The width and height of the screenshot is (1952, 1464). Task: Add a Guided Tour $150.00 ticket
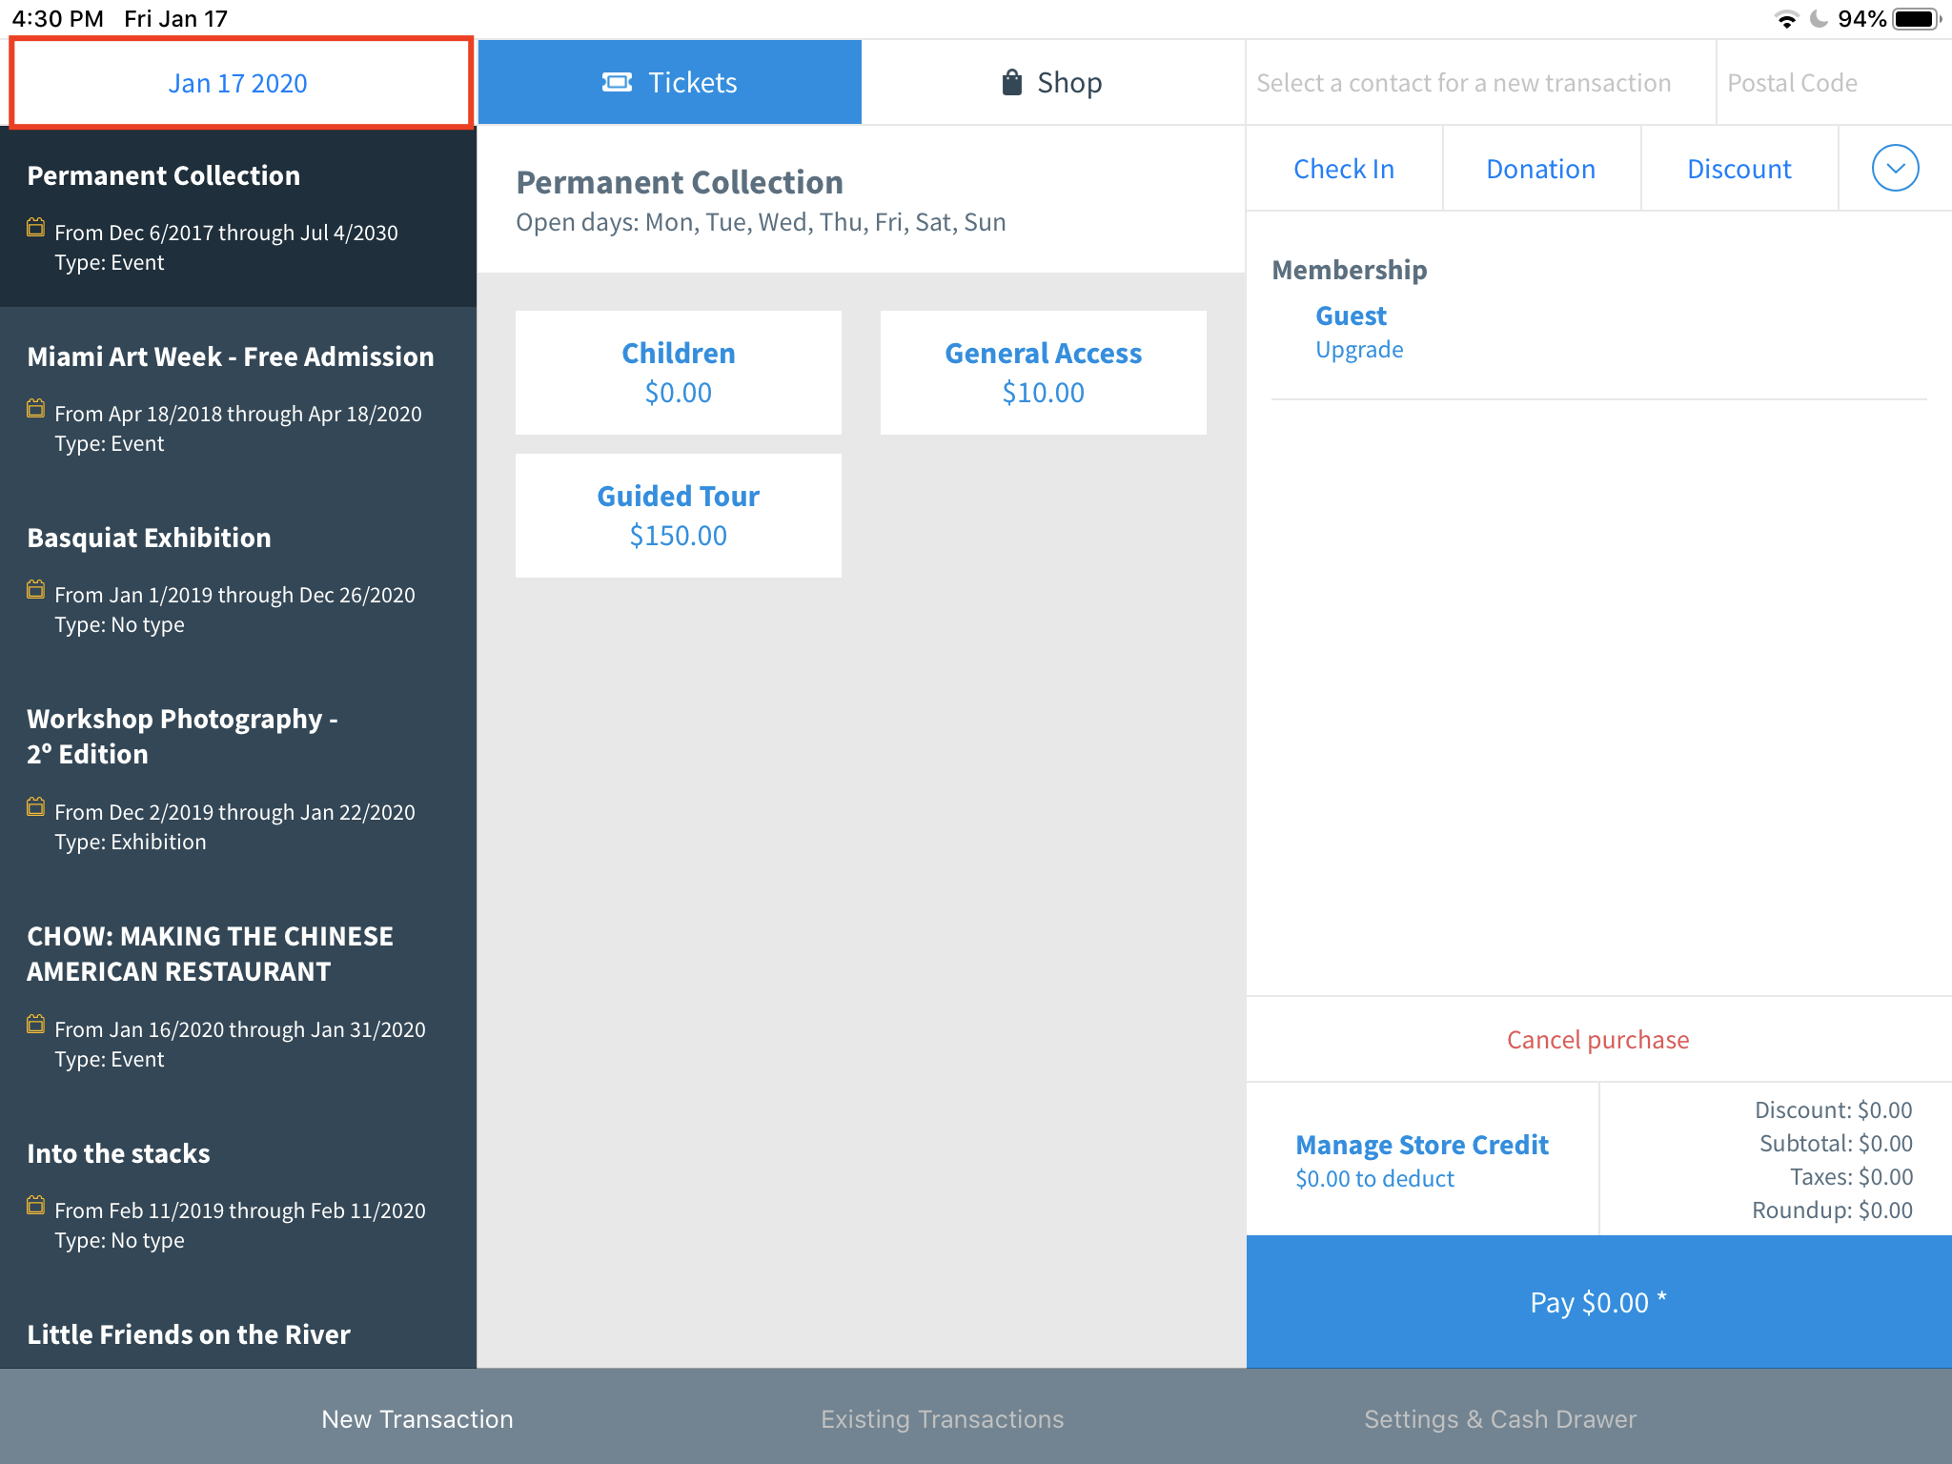(678, 515)
